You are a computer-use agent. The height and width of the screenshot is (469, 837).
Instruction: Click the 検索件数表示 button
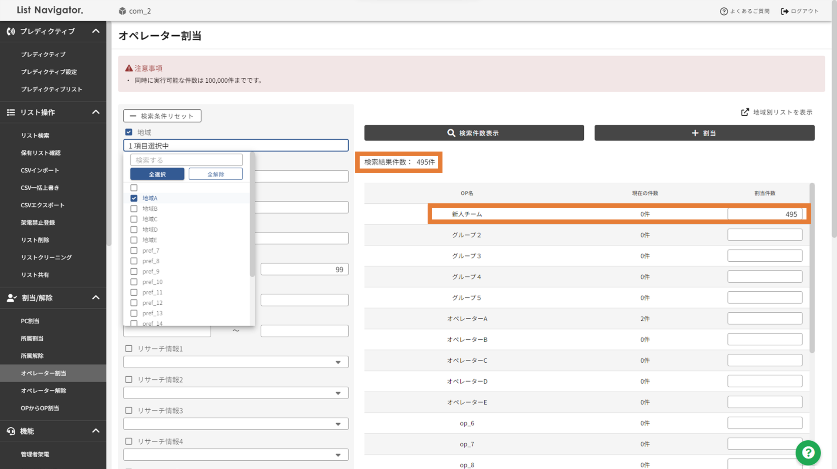[474, 133]
